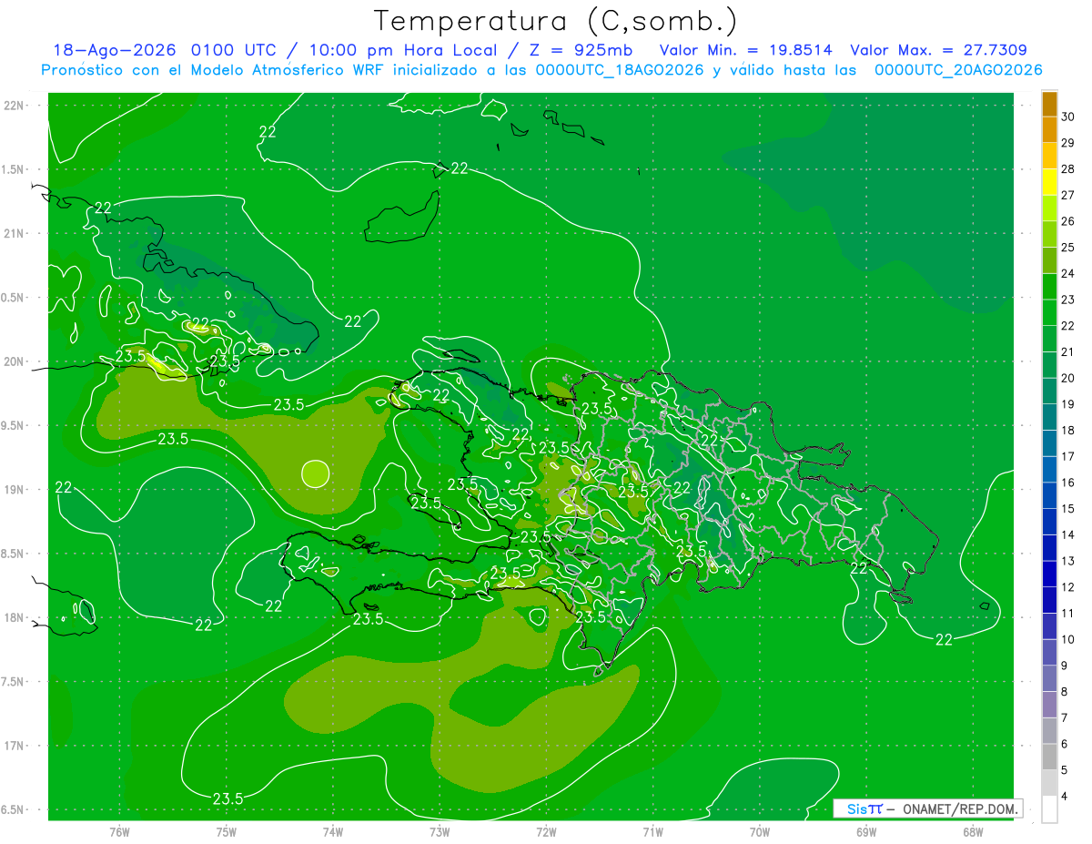
Task: Click the title 'Temperatura (C,somb.)'
Action: tap(556, 21)
